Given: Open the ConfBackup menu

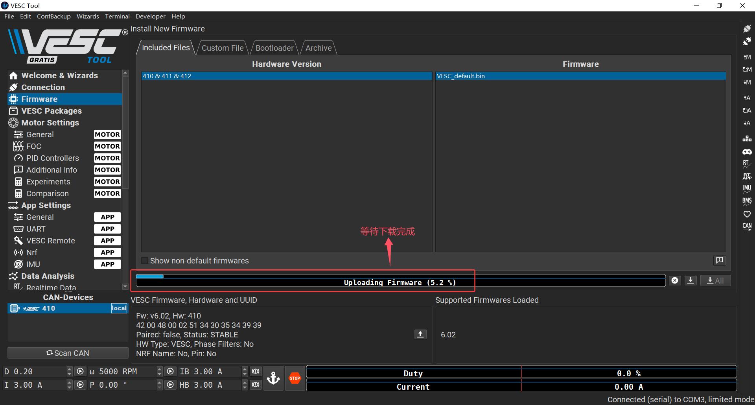Looking at the screenshot, I should 54,16.
